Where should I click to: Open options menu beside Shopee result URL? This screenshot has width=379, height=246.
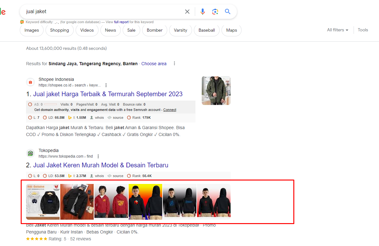click(x=106, y=85)
